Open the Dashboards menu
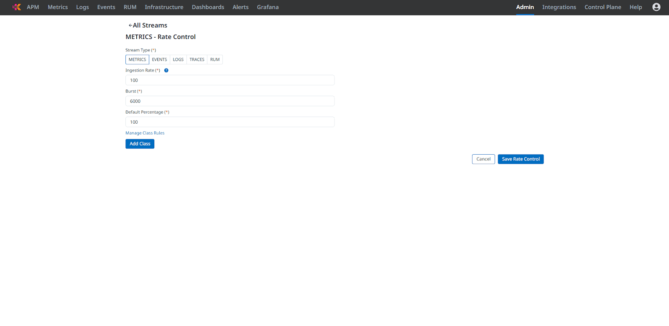This screenshot has height=326, width=669. [x=208, y=7]
